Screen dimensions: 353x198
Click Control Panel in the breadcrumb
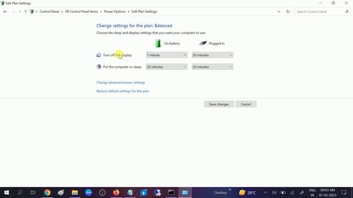49,12
